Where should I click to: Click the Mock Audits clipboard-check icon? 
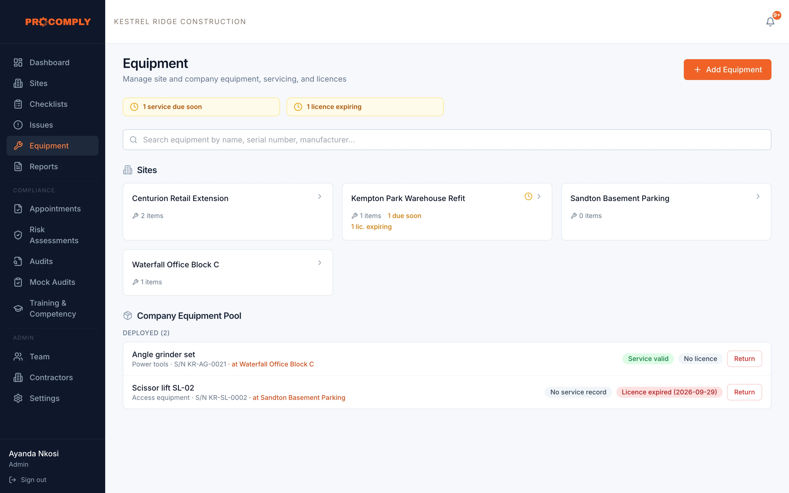coord(18,282)
